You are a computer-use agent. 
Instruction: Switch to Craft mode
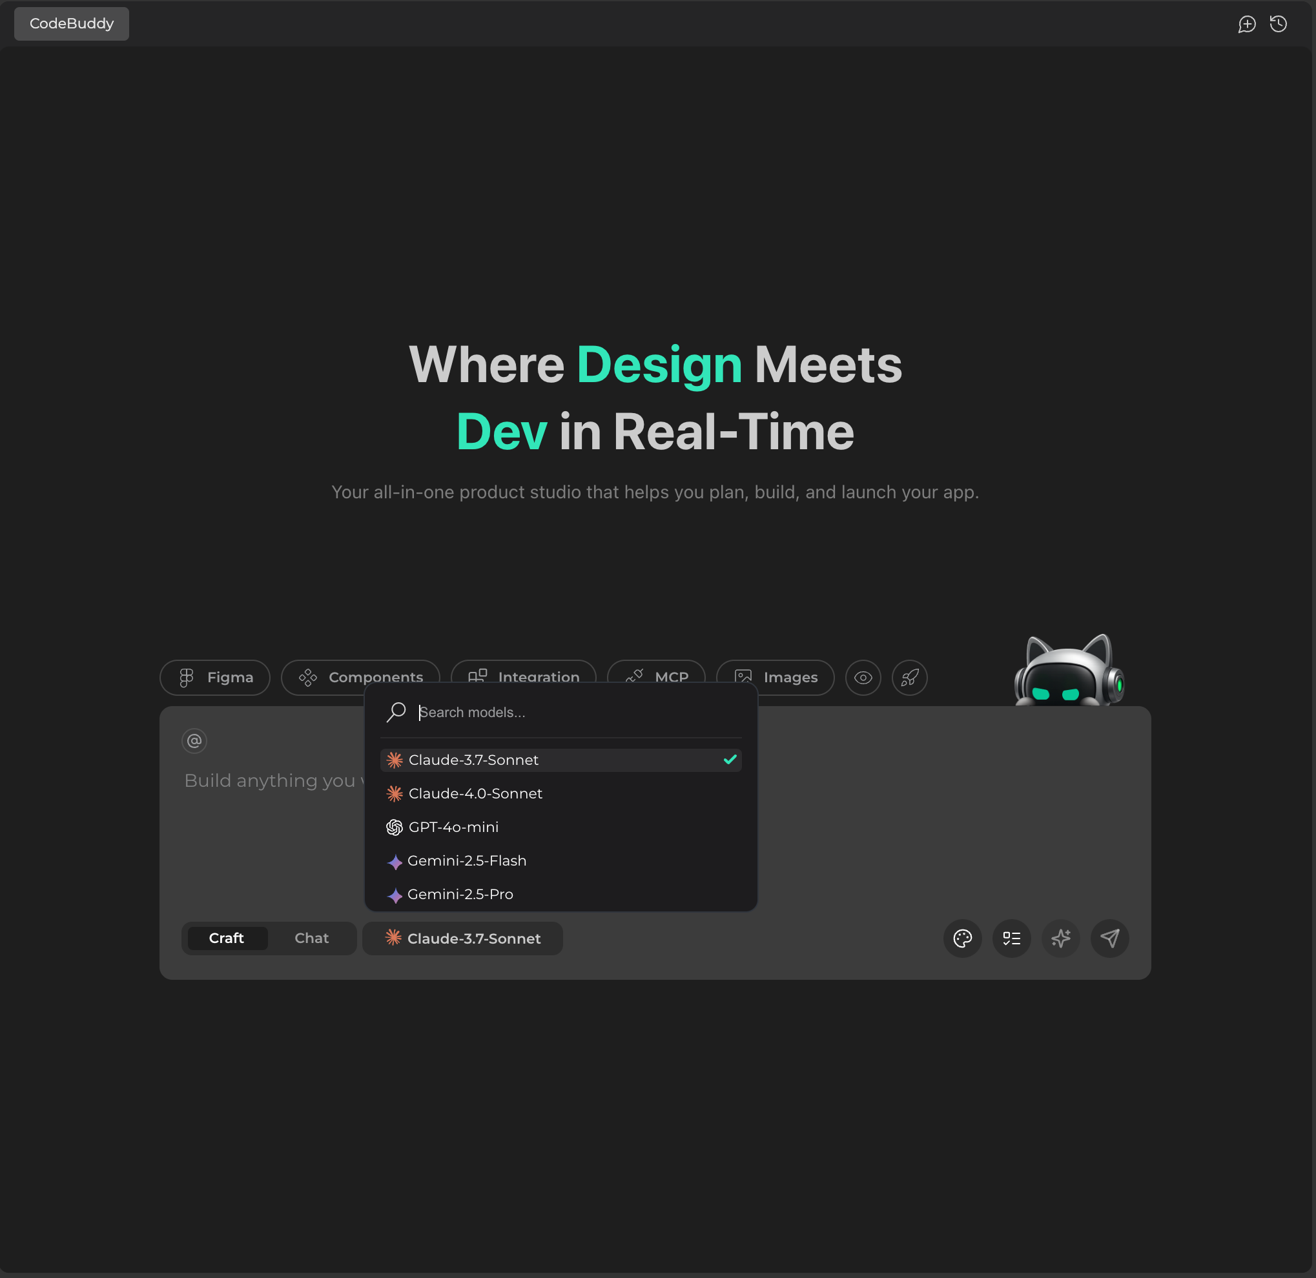point(227,938)
